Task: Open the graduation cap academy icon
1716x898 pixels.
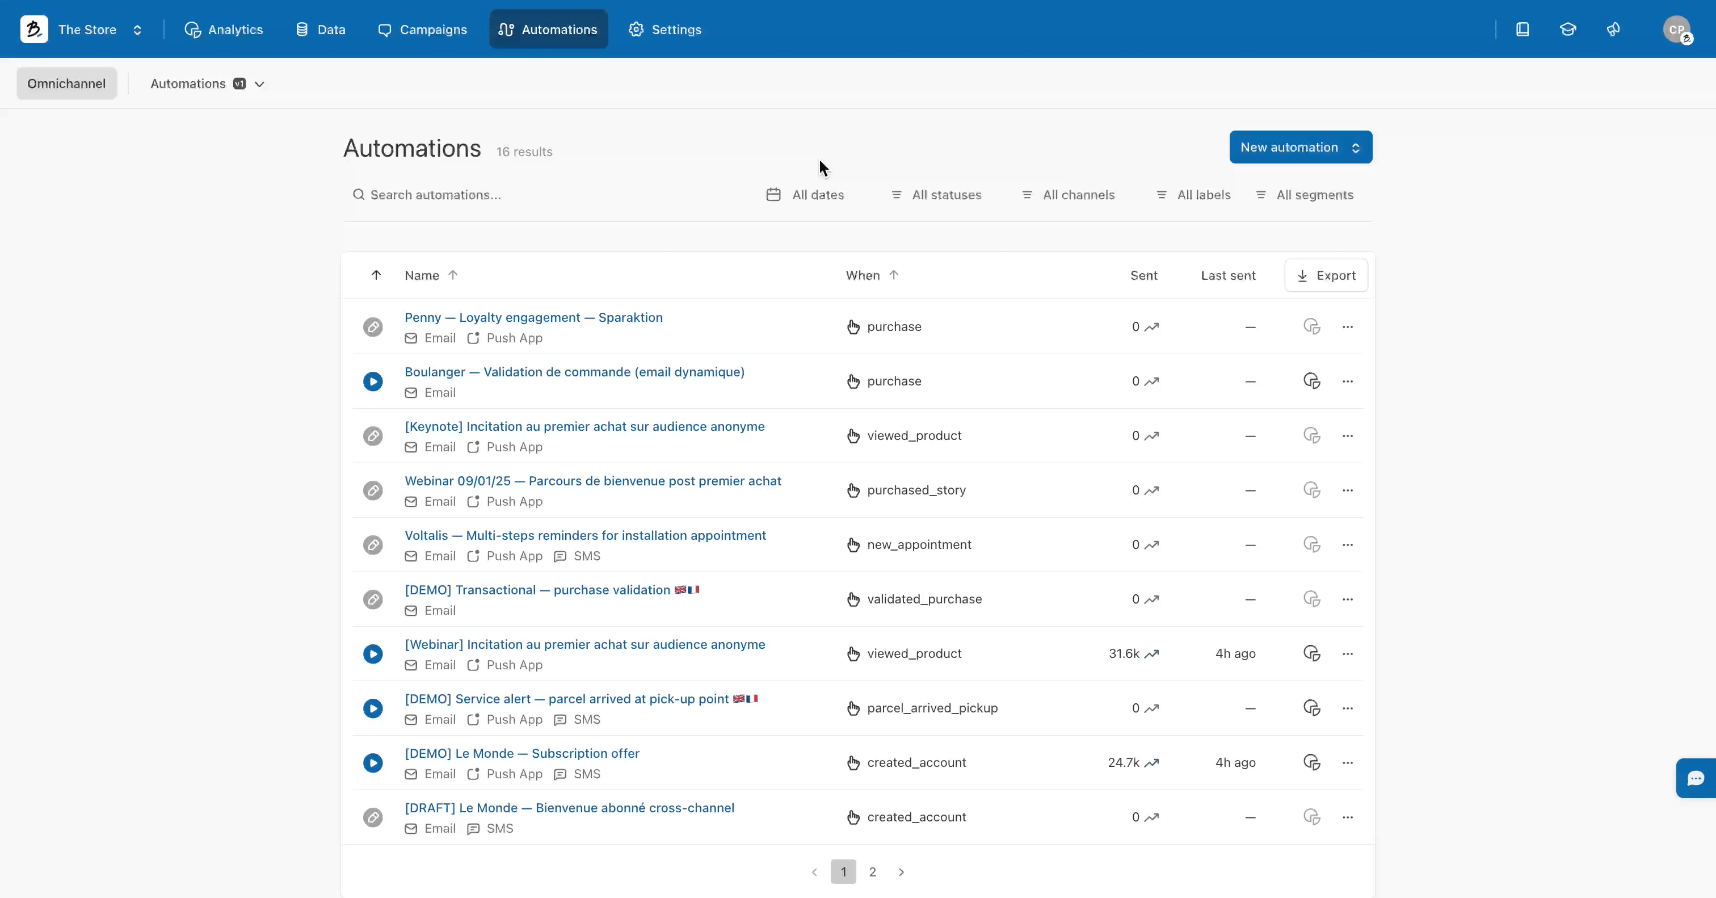Action: point(1567,30)
